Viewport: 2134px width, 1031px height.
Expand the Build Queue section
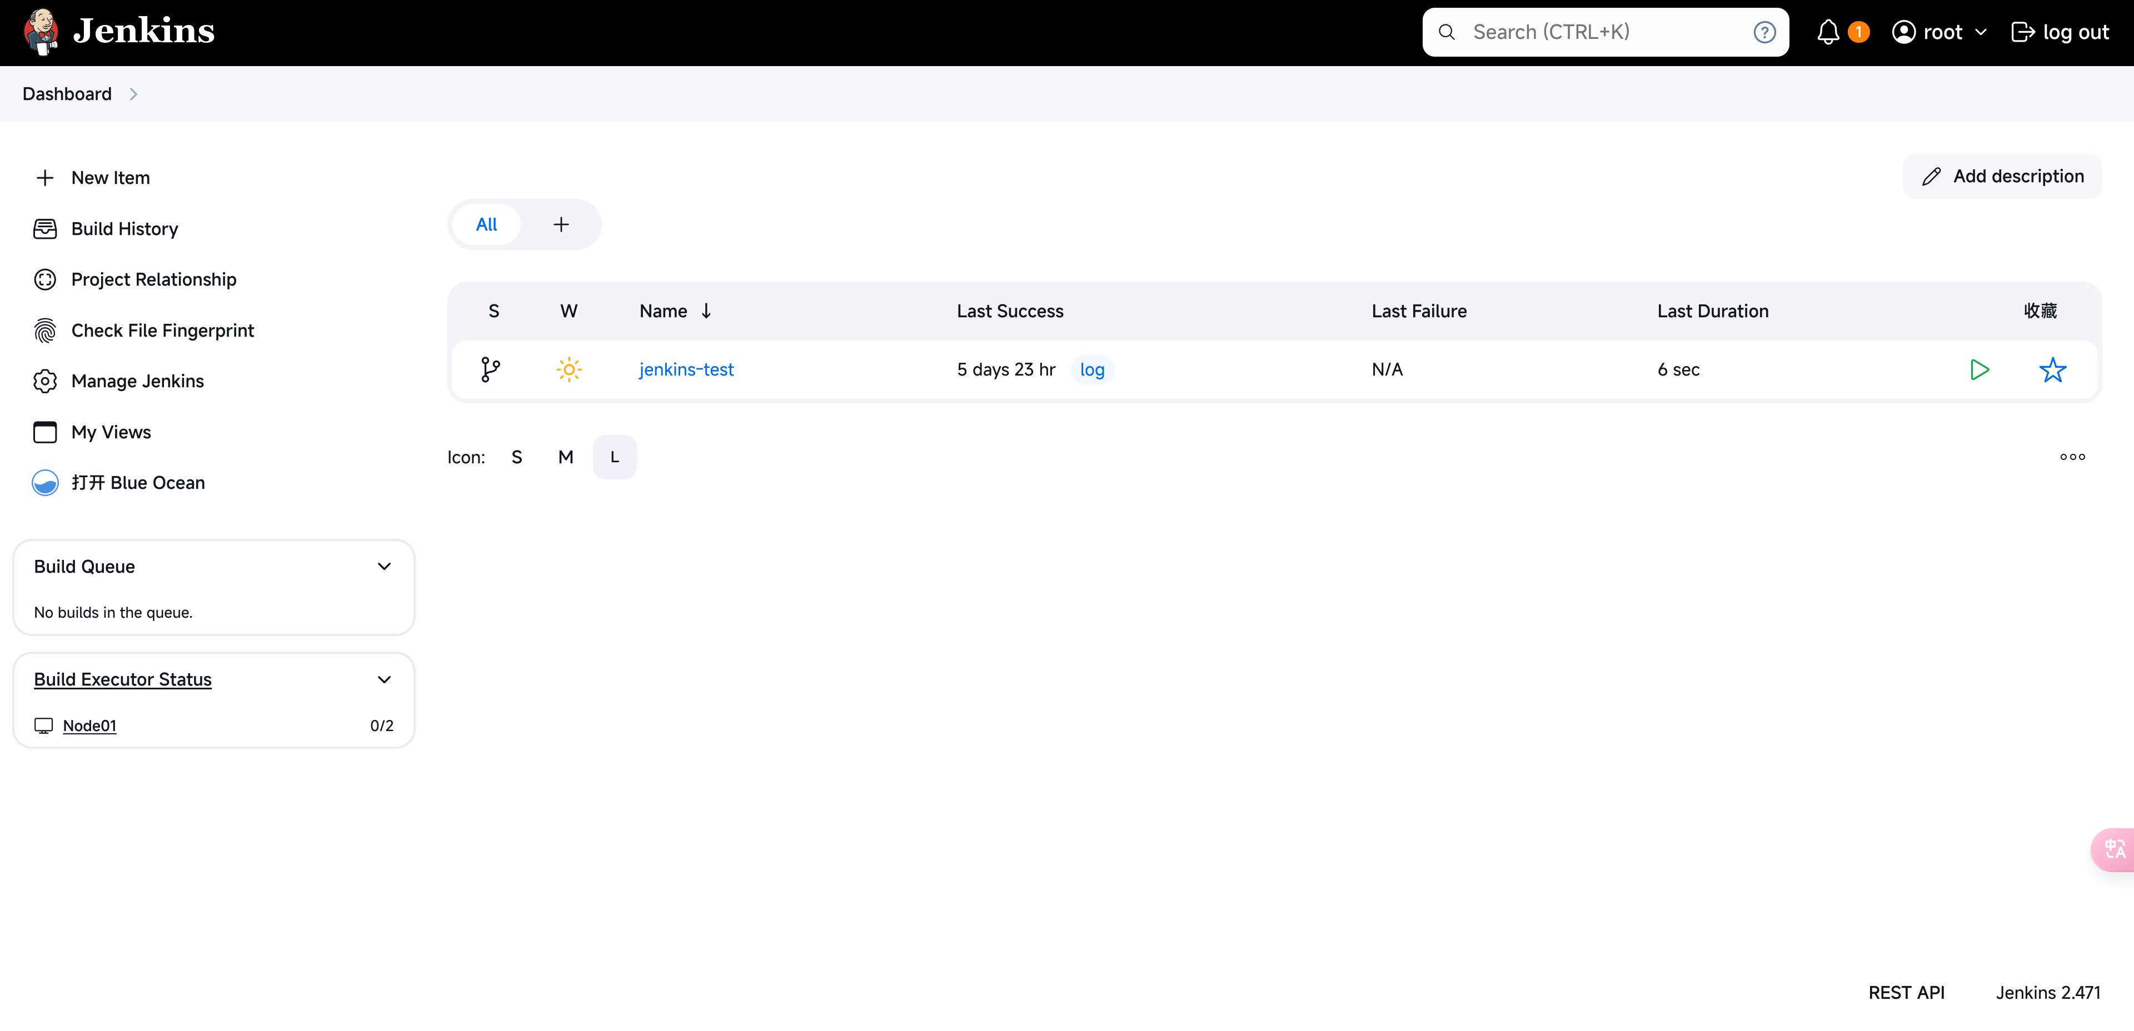tap(384, 566)
